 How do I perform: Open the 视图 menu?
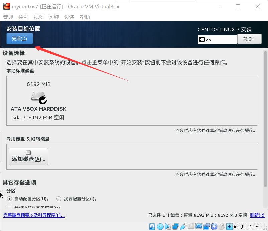pos(39,17)
